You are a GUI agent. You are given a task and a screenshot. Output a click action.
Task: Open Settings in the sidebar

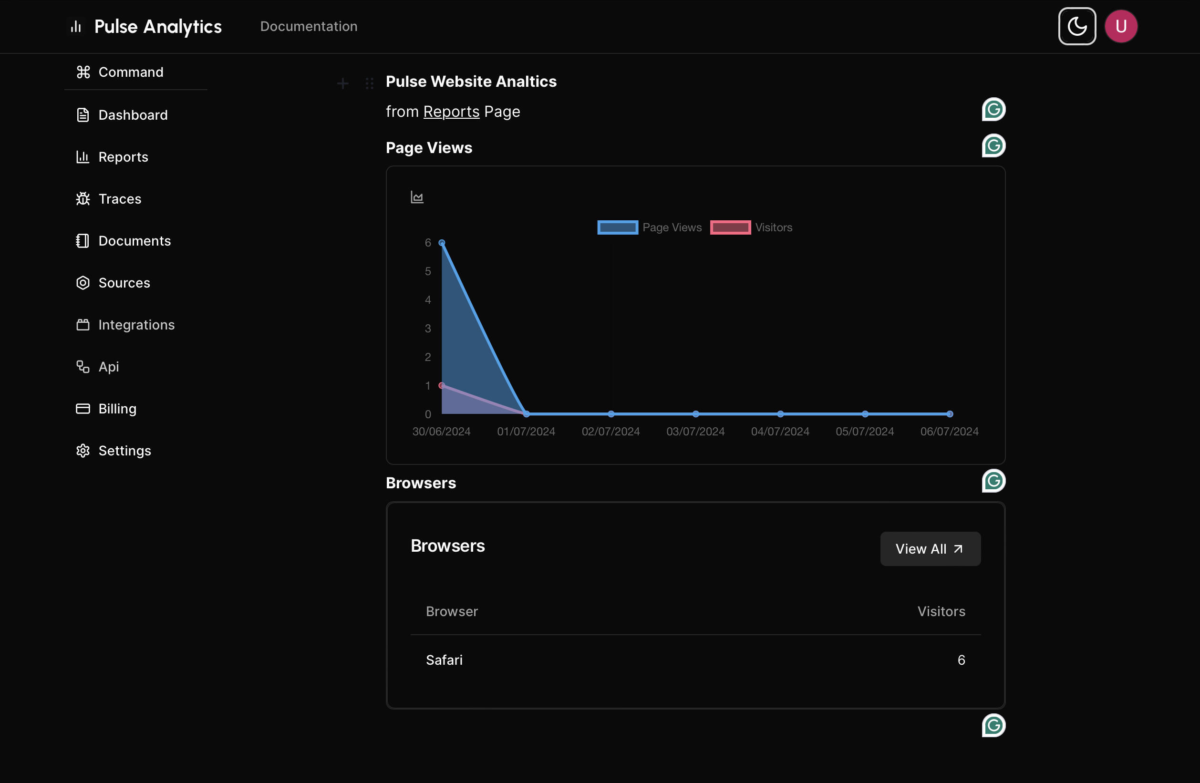click(136, 450)
